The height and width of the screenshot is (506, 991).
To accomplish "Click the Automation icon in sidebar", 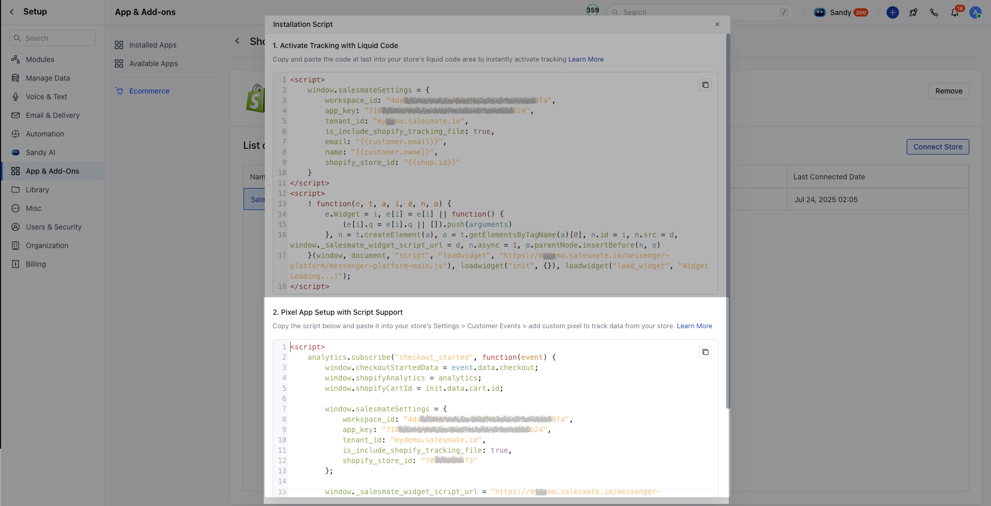I will pos(16,134).
